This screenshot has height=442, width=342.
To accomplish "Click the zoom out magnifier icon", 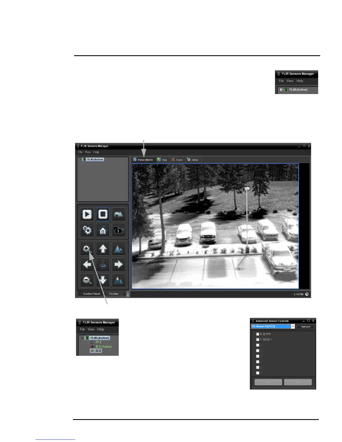I will 87,280.
